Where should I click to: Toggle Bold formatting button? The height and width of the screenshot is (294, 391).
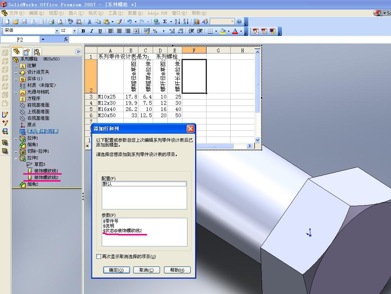click(83, 31)
